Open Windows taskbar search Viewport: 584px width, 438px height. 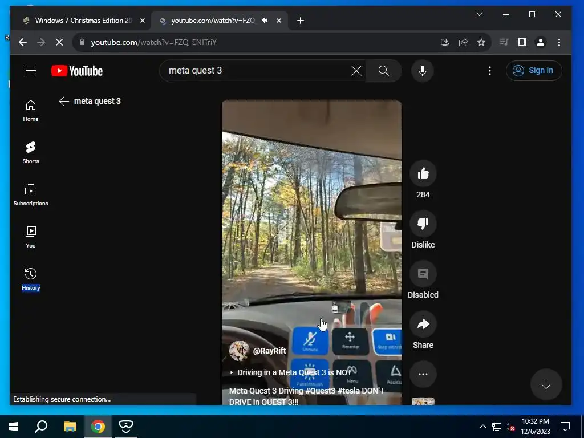pos(41,427)
